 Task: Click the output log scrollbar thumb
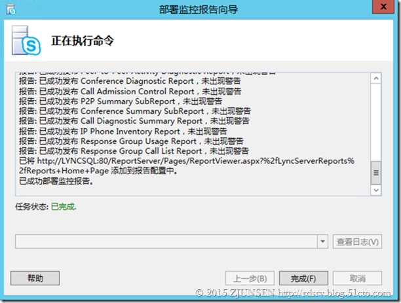click(376, 173)
